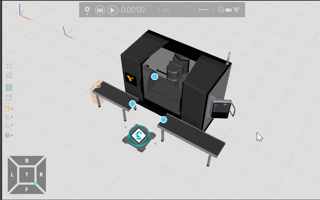Select blue connection point inside the CNC machine

pos(155,77)
